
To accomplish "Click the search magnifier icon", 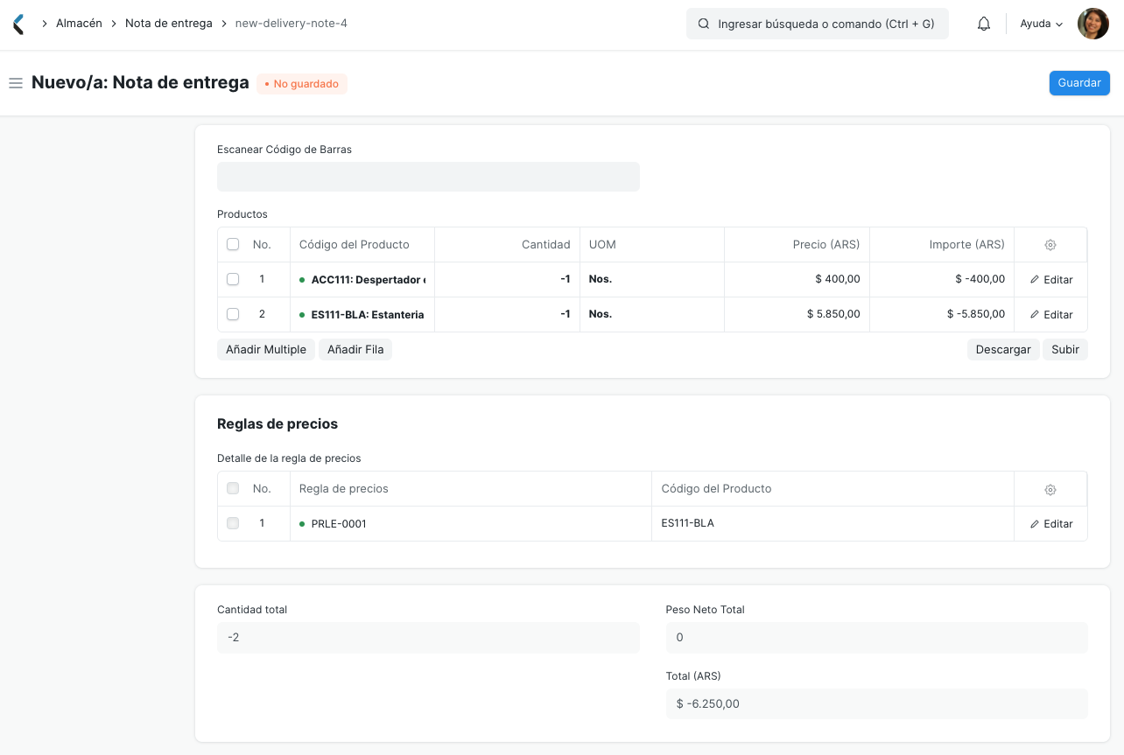I will [704, 24].
